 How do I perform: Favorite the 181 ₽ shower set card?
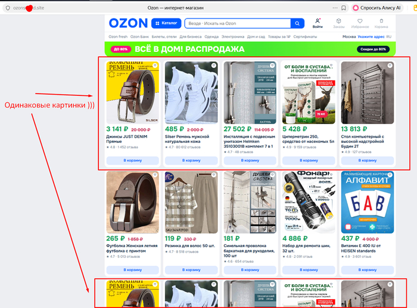[x=272, y=175]
